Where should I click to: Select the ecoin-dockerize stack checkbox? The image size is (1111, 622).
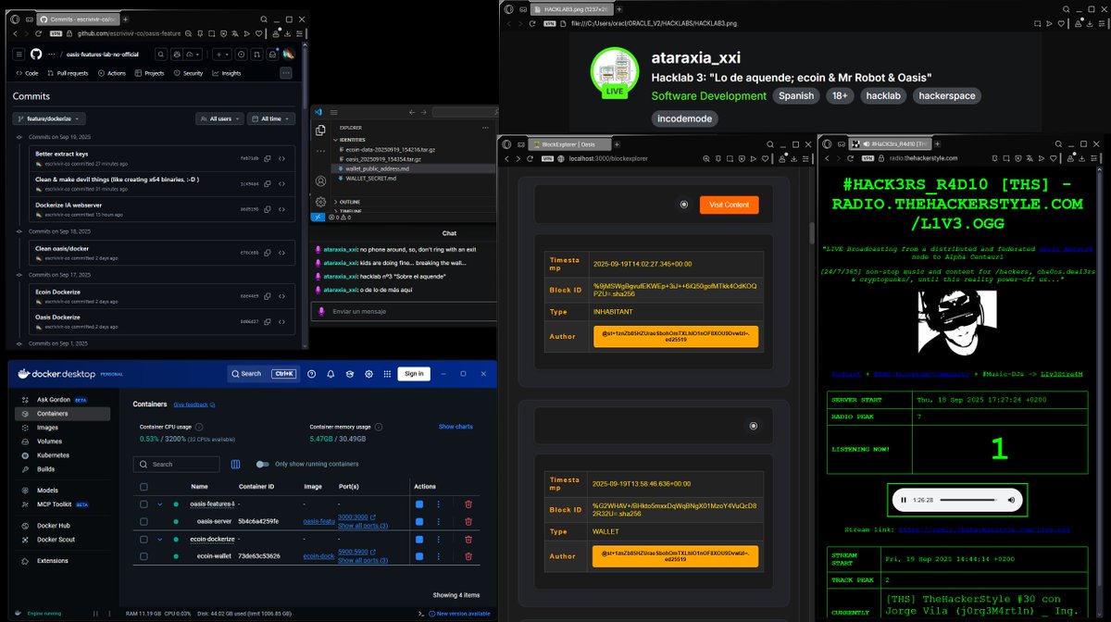coord(144,539)
